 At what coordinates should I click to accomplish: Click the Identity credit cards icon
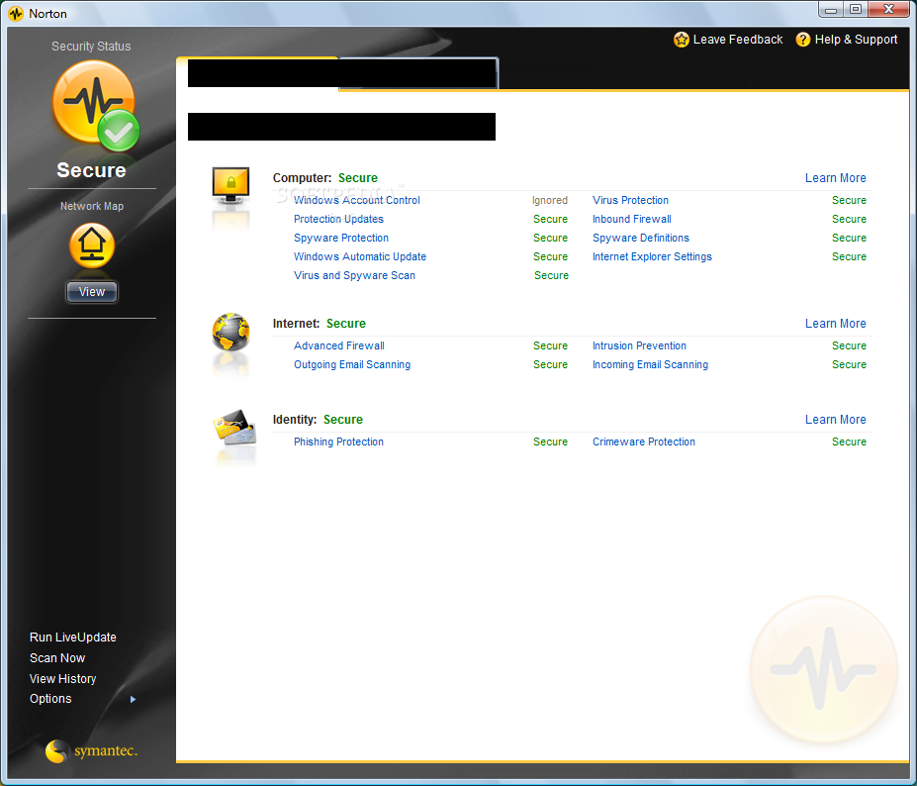234,428
